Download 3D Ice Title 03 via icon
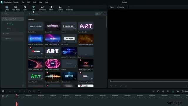The image size is (188, 106). [75, 79]
